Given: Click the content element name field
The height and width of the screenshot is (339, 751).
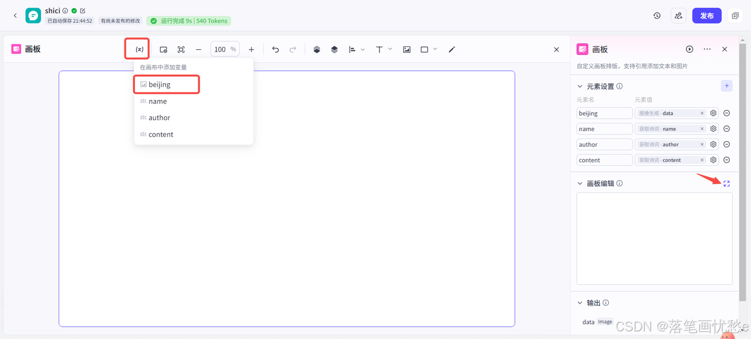Looking at the screenshot, I should point(604,160).
